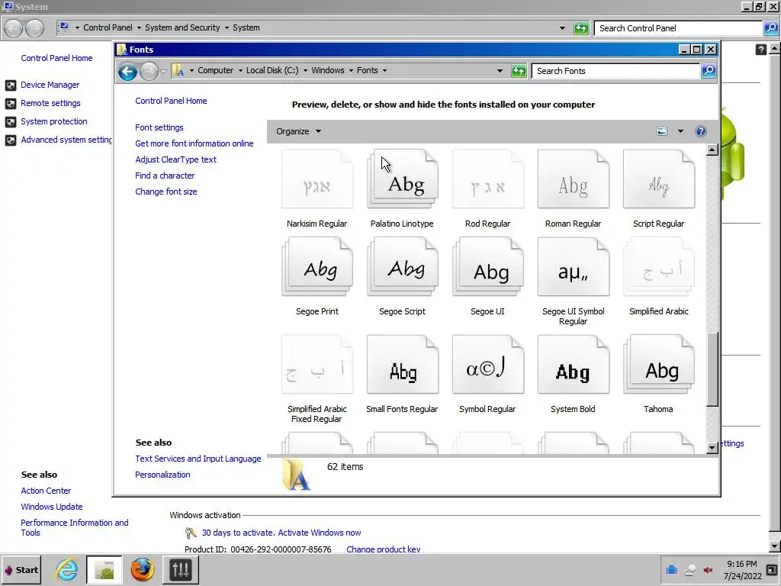Select the Palatino Linotype font icon
781x586 pixels.
tap(403, 179)
